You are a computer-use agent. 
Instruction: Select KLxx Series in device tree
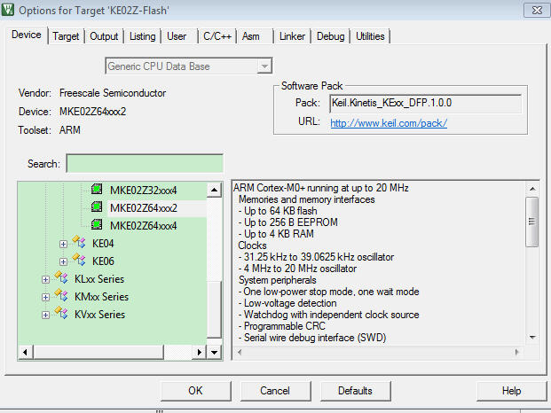(x=99, y=279)
